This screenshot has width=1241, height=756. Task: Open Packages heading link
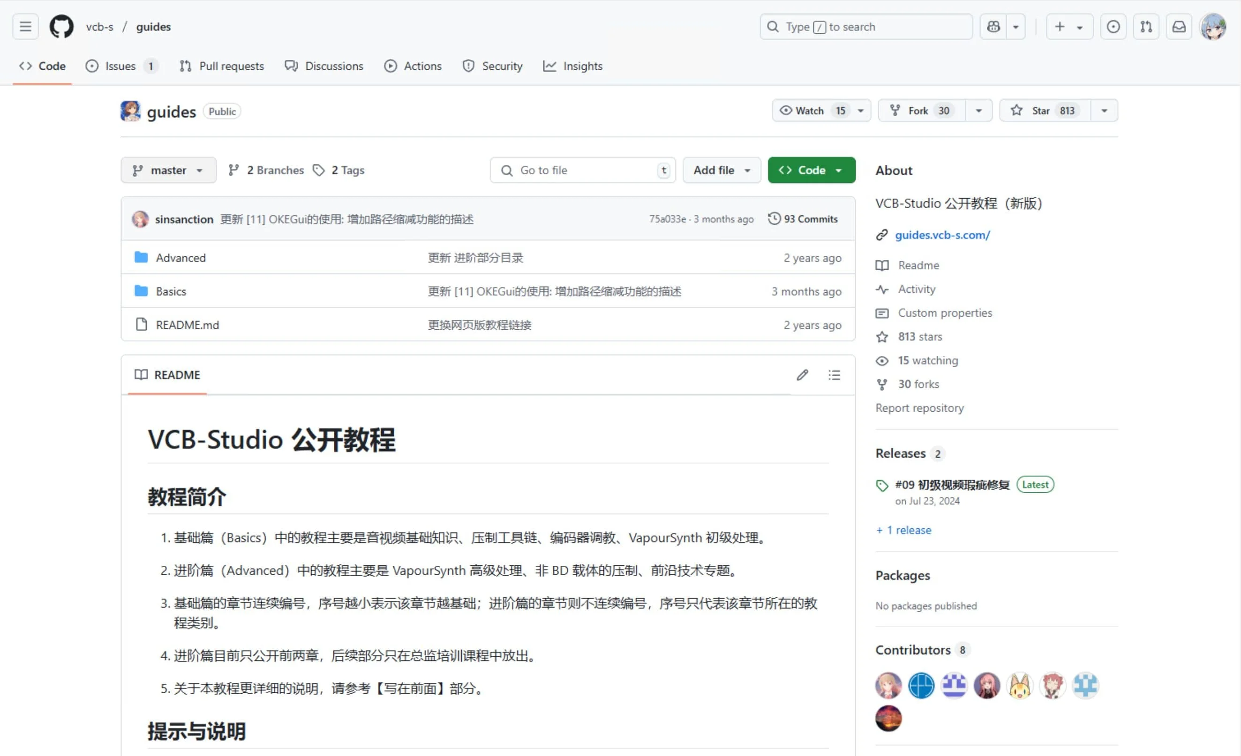click(903, 575)
